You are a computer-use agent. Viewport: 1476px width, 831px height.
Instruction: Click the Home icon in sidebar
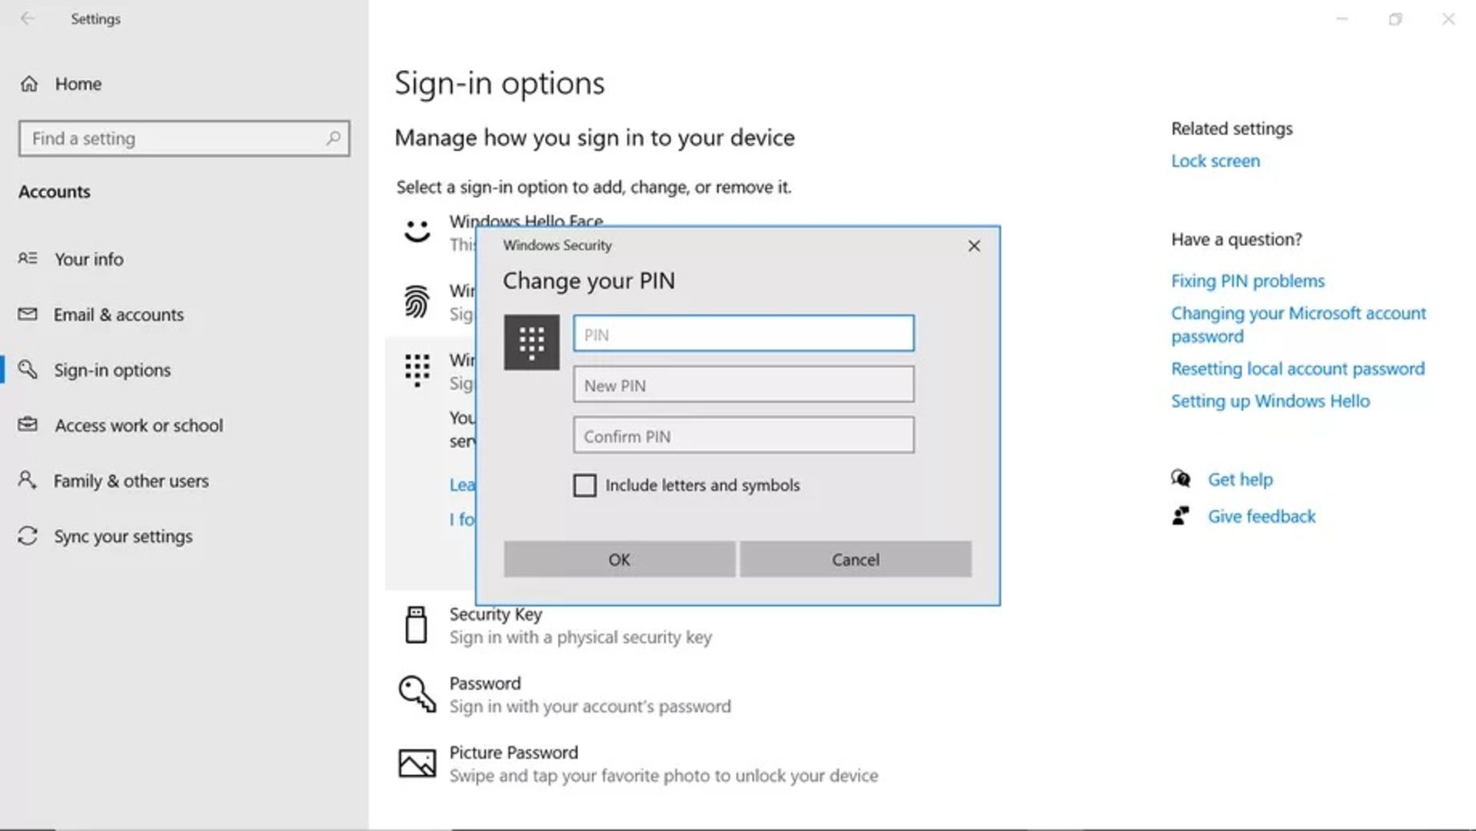[x=29, y=84]
